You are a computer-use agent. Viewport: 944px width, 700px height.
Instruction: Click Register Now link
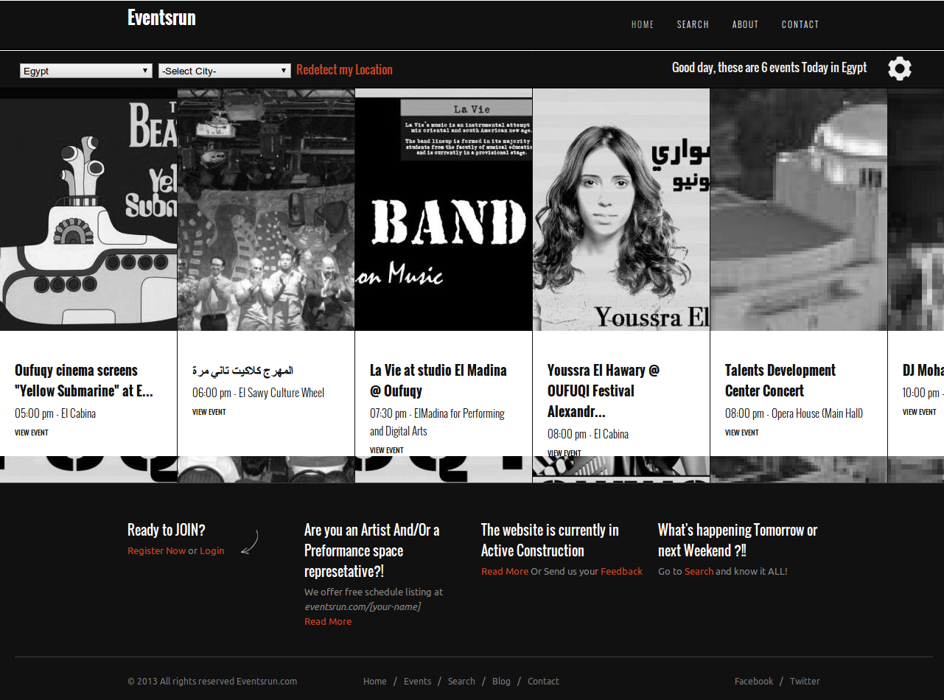click(x=156, y=550)
